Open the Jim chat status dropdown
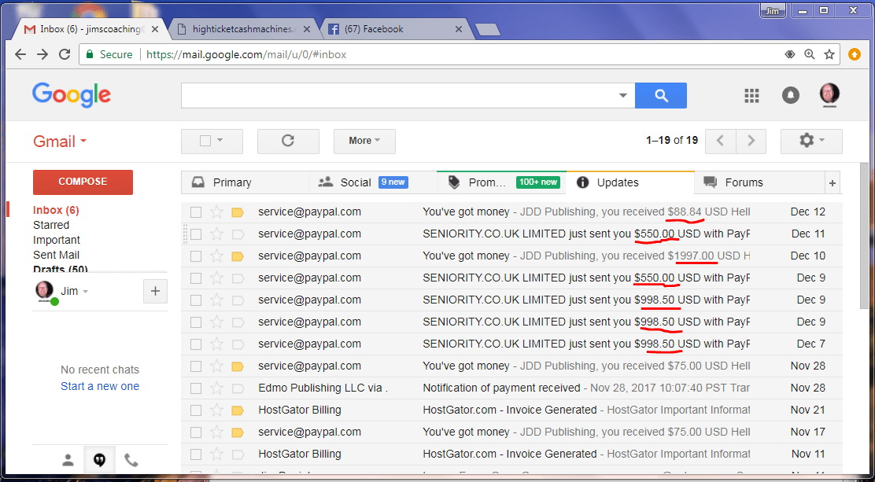 coord(86,291)
